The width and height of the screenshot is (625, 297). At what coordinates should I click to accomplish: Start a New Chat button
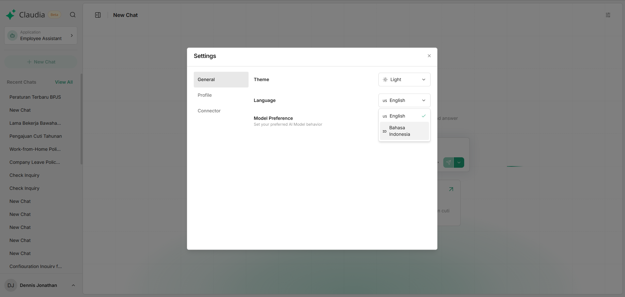(41, 62)
